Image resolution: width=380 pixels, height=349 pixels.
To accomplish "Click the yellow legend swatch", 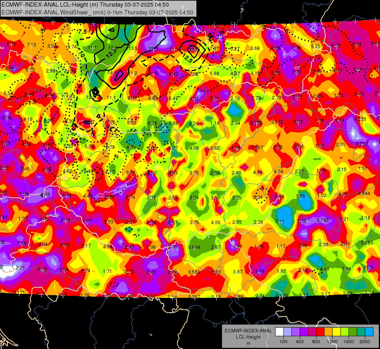I will (337, 332).
